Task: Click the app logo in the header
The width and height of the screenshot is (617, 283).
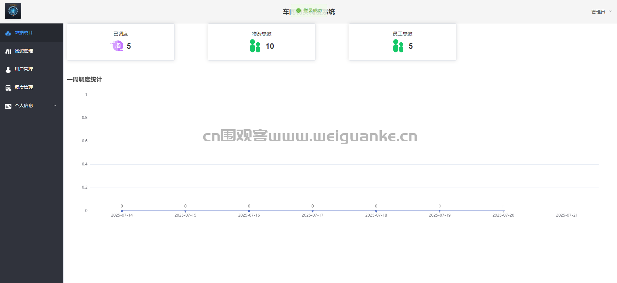Action: [13, 11]
